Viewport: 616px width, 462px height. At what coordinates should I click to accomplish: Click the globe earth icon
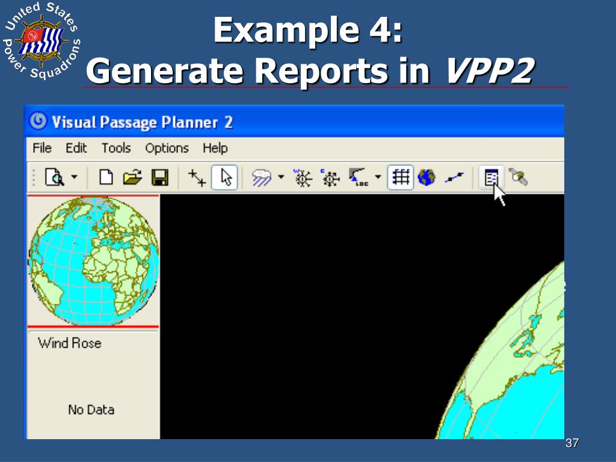click(427, 177)
